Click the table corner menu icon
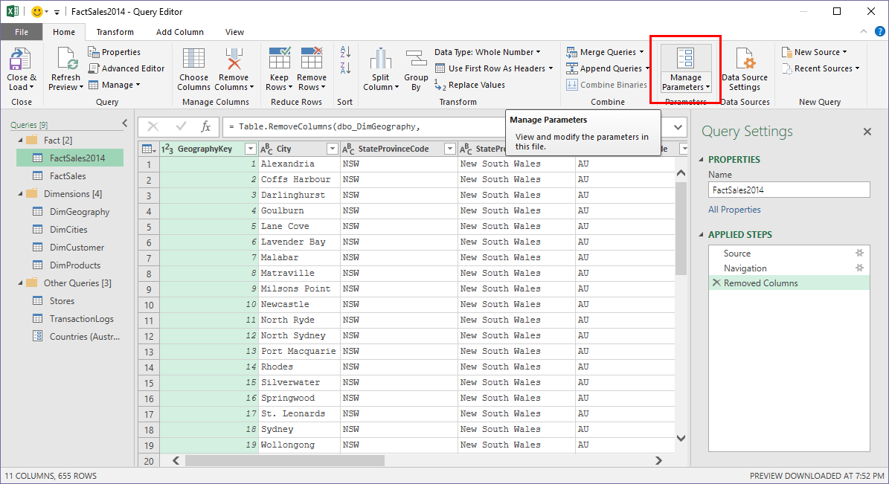Screen dimensions: 889x484 149,149
